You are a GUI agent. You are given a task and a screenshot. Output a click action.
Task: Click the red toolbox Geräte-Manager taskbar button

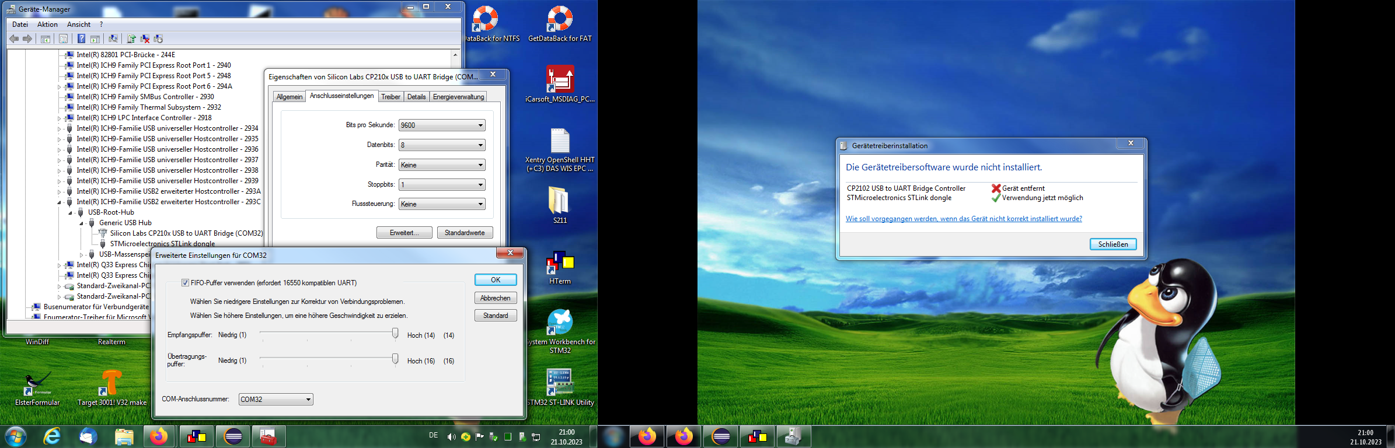click(x=268, y=436)
